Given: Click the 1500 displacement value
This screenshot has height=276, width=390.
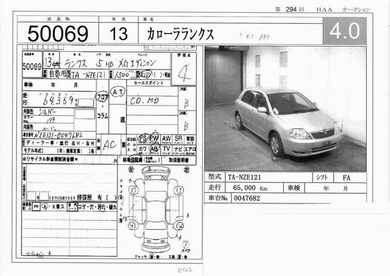Looking at the screenshot, I should point(122,75).
